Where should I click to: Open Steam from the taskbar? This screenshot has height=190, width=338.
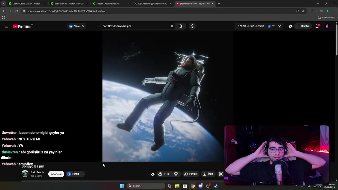[216, 186]
